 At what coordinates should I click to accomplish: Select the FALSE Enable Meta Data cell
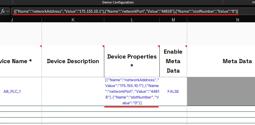[x=173, y=91]
